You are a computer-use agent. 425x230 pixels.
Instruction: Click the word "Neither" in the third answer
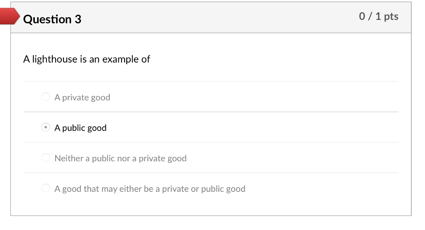tap(69, 158)
